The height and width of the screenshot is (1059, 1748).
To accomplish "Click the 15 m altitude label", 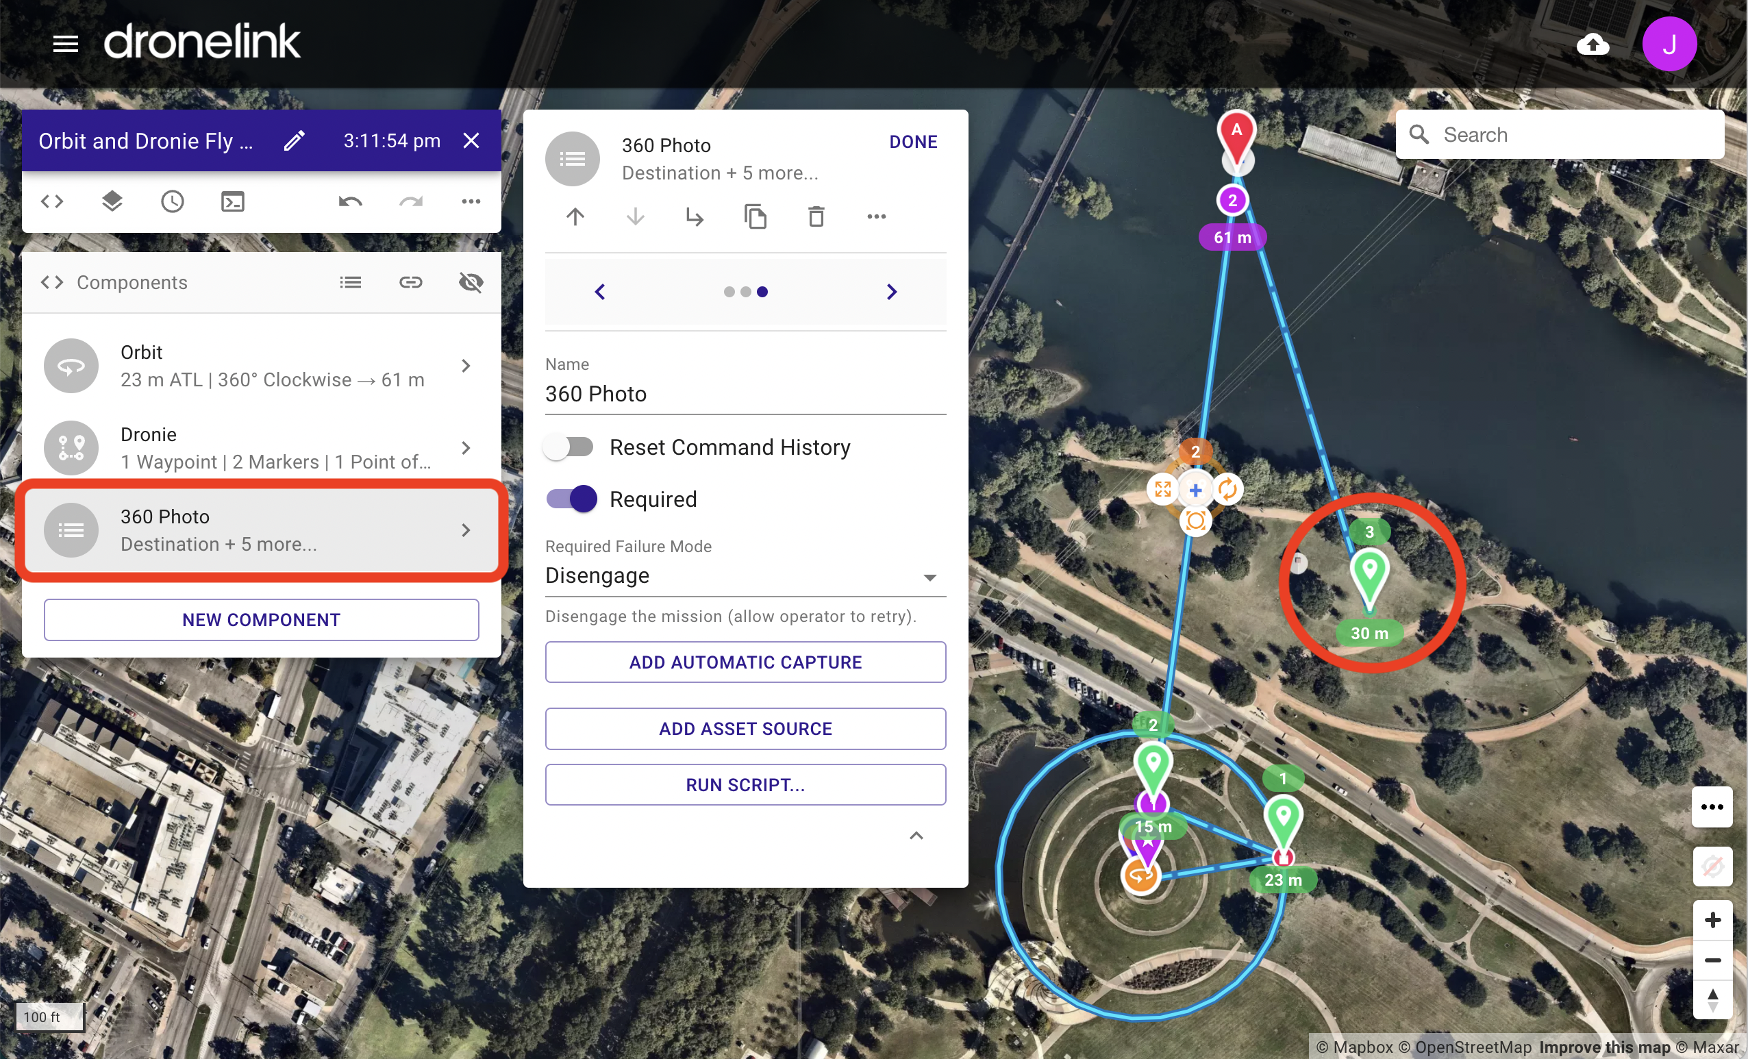I will pyautogui.click(x=1153, y=827).
